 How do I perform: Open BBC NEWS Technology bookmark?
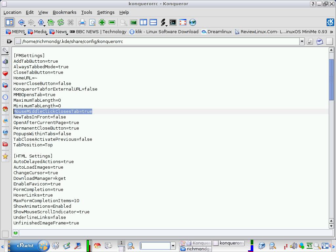coord(98,32)
